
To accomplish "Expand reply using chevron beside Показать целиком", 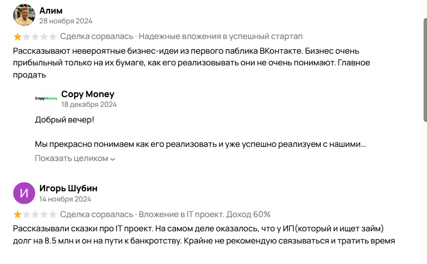I will coord(113,159).
